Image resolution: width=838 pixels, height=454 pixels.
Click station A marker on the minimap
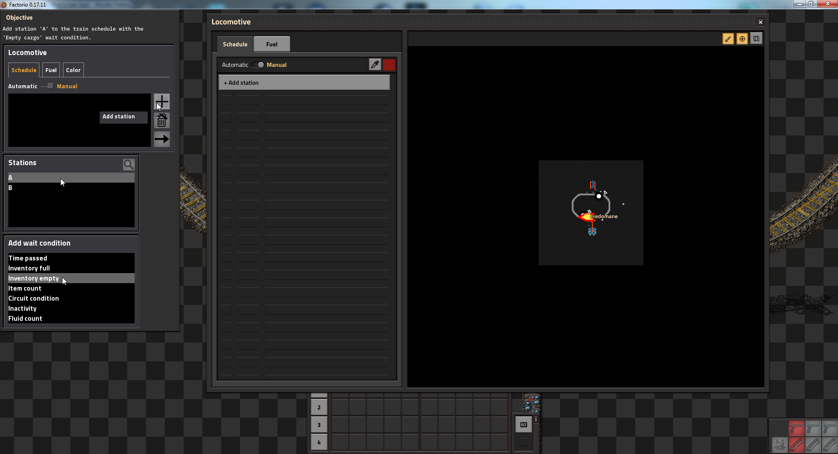[x=599, y=196]
